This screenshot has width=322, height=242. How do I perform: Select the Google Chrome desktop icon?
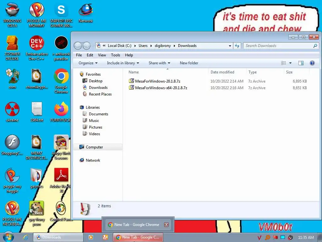[x=61, y=81]
